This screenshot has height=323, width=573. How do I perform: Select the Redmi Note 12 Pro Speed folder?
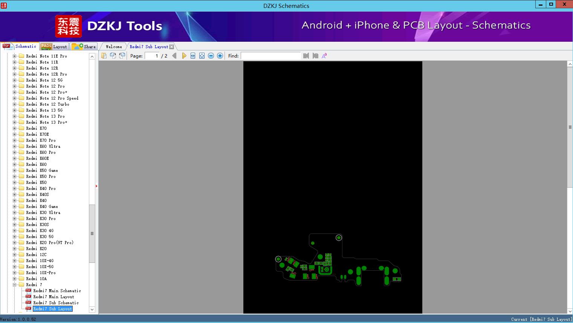(x=52, y=98)
